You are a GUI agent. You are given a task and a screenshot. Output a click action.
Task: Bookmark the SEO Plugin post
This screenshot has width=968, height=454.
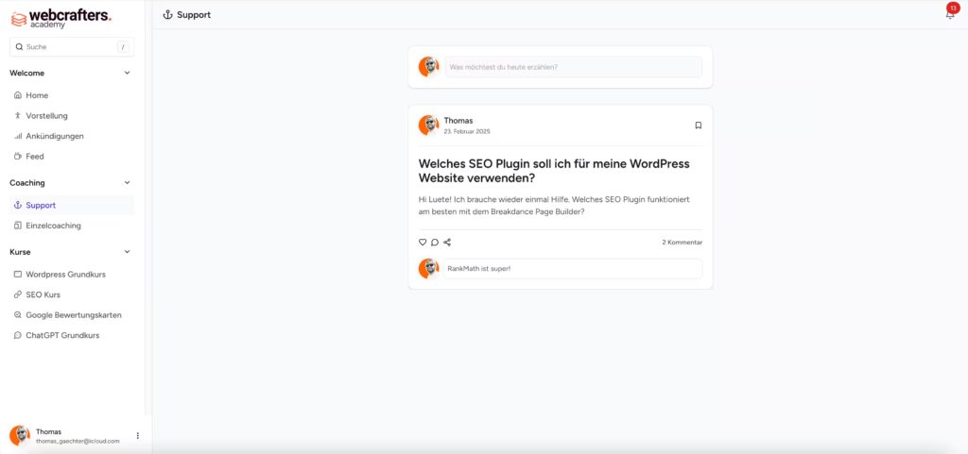(699, 125)
